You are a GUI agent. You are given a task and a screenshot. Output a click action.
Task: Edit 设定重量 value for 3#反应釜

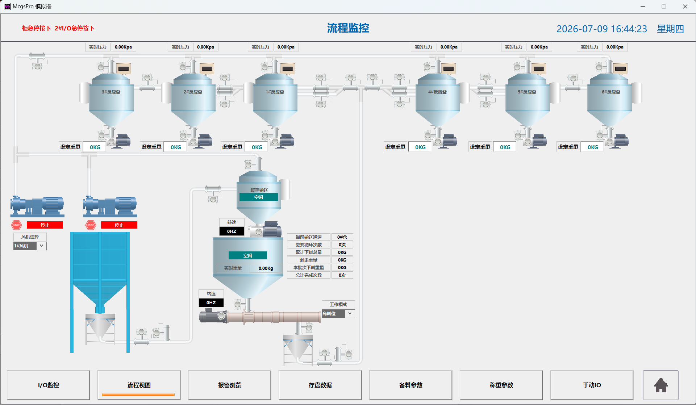95,147
